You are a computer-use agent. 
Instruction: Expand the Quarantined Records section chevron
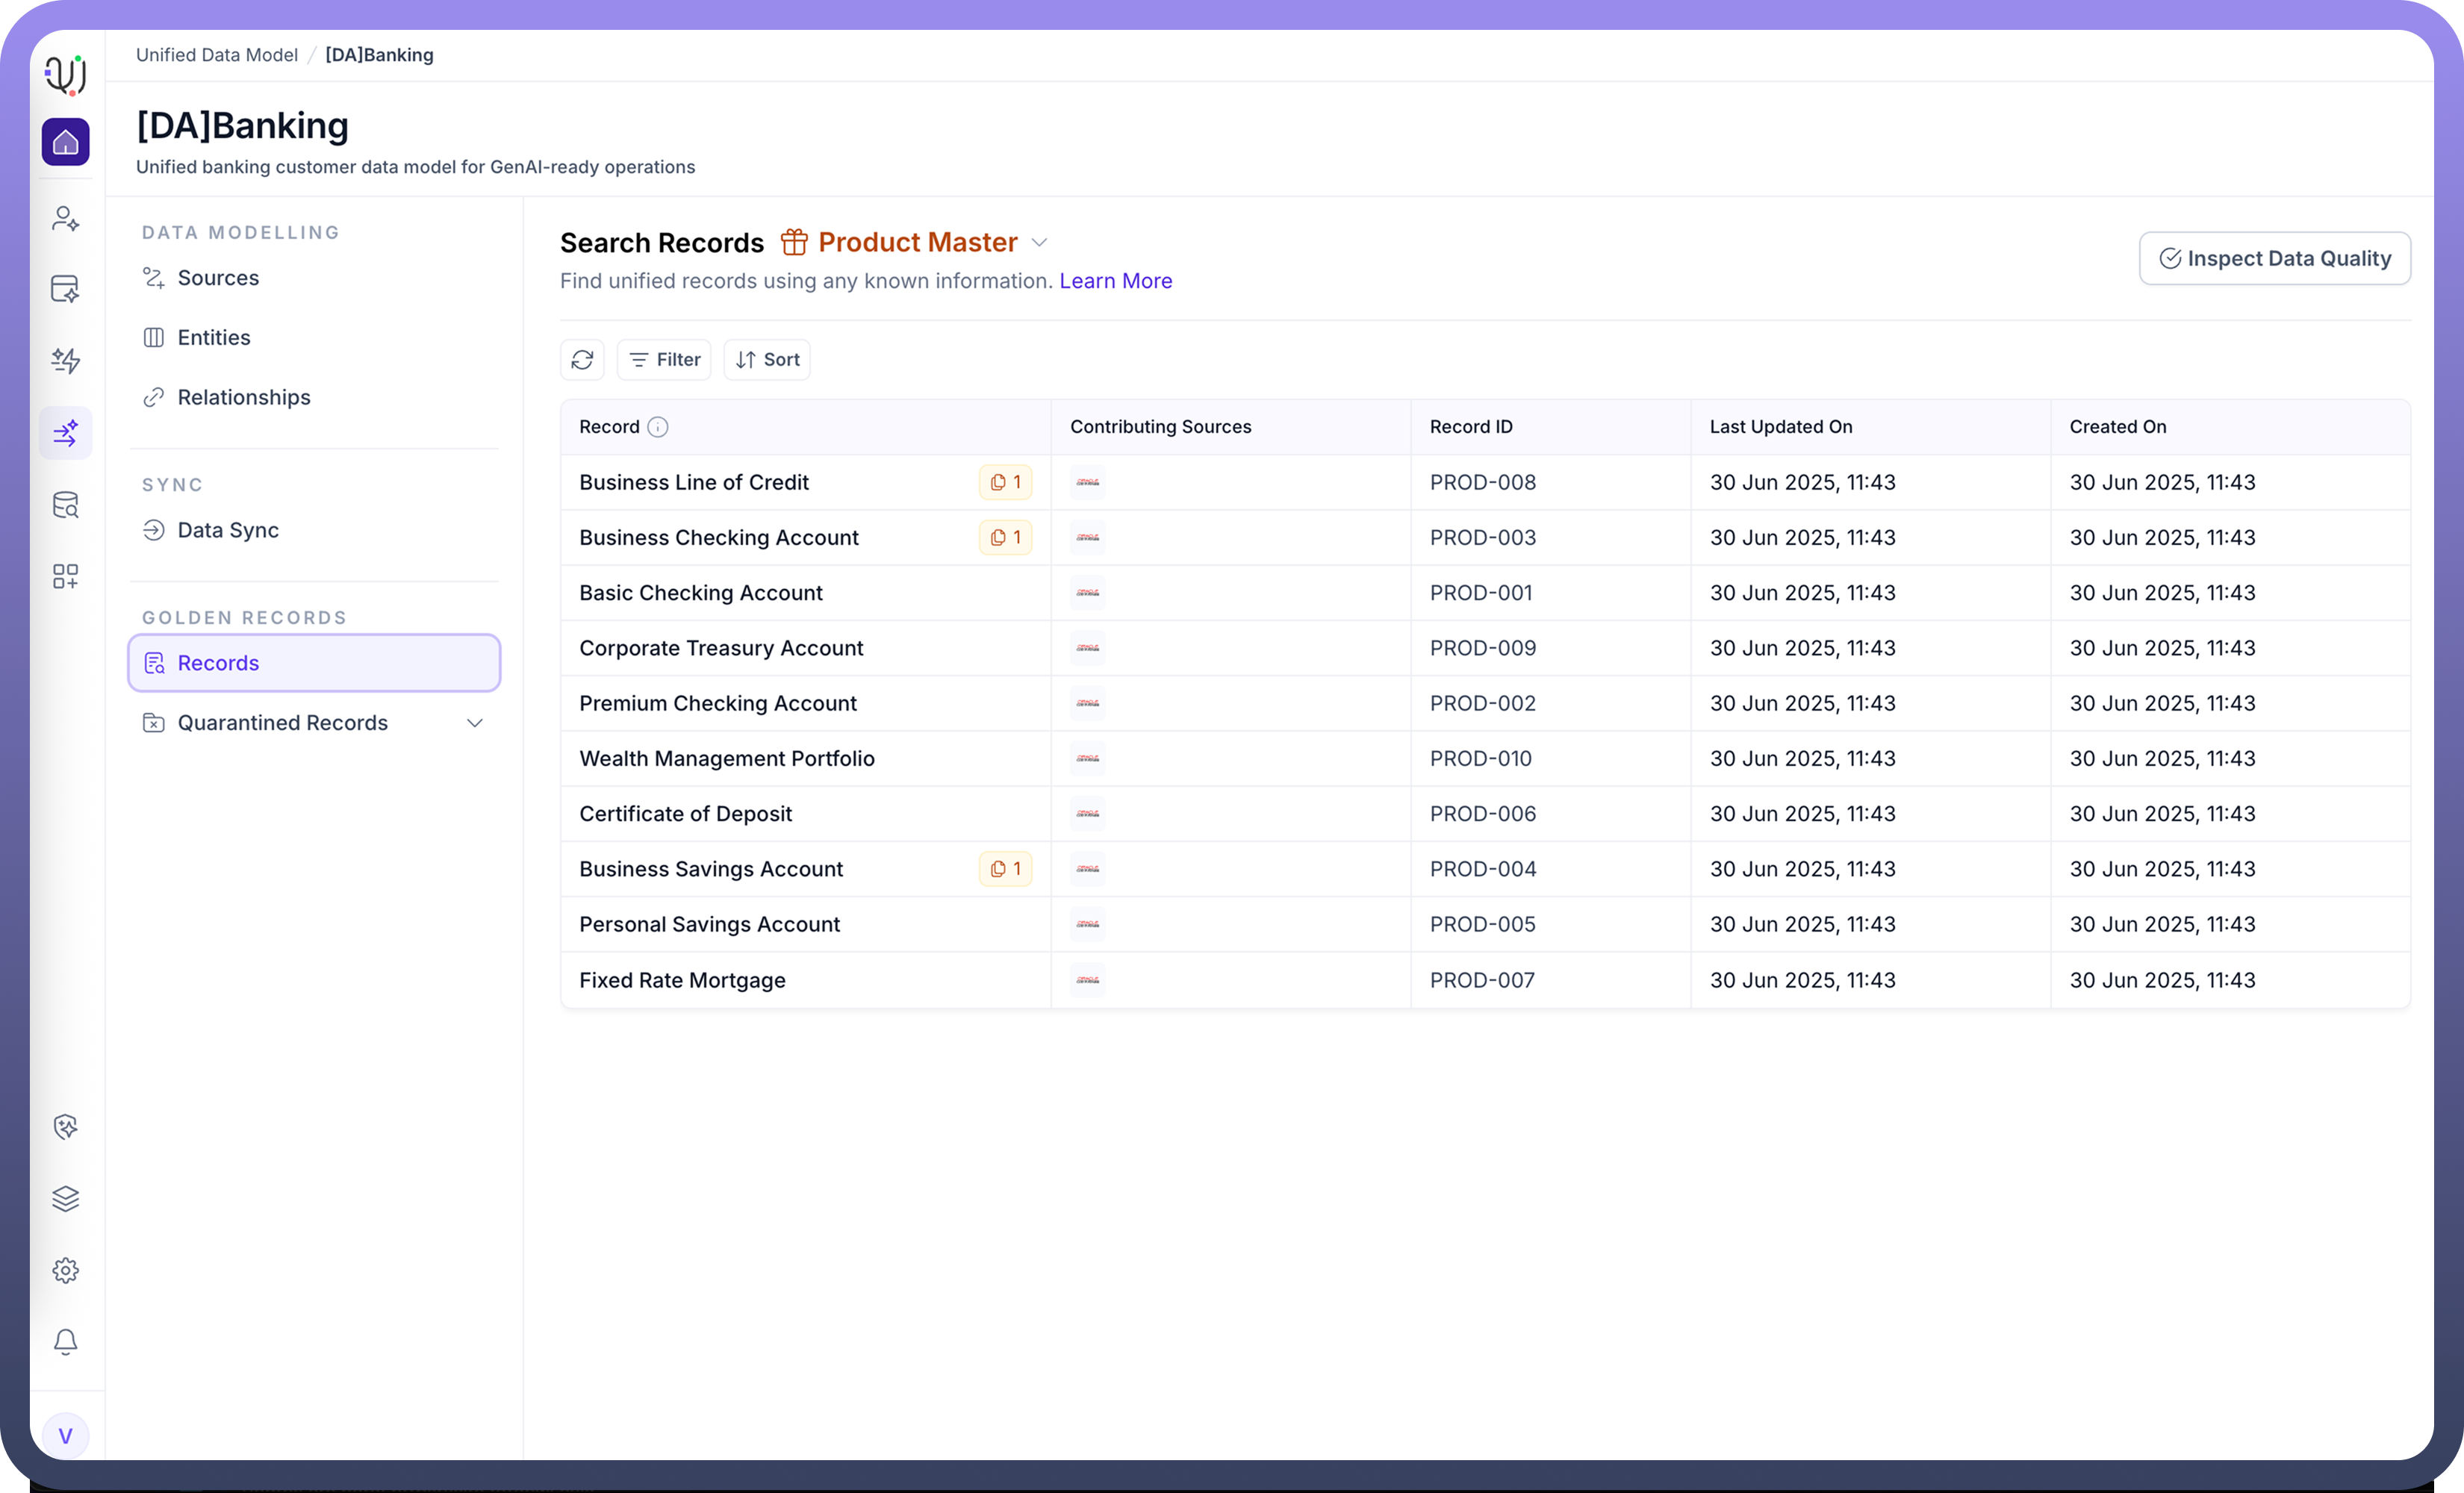[x=475, y=723]
